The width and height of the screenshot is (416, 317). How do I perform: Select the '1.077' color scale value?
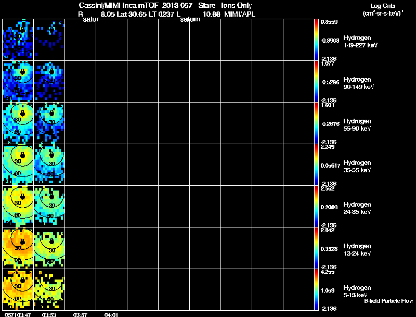pyautogui.click(x=328, y=64)
